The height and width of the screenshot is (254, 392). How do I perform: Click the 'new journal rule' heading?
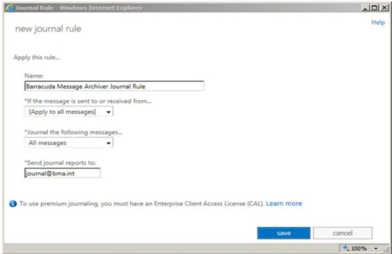pos(48,29)
